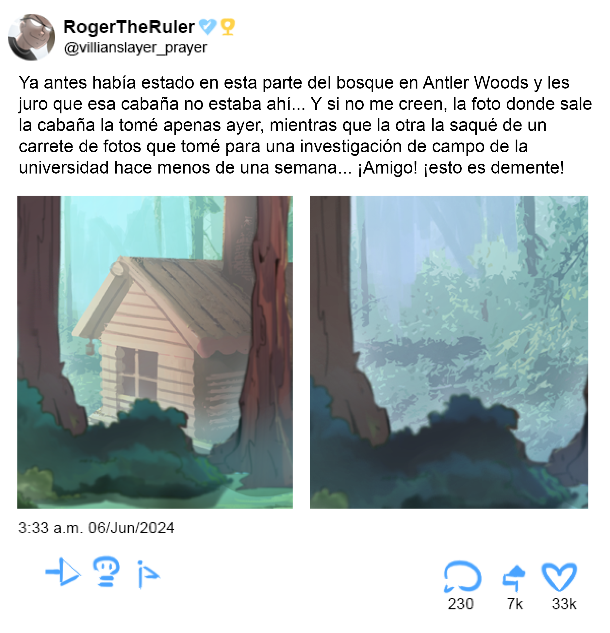Like the post with heart icon

tap(559, 577)
